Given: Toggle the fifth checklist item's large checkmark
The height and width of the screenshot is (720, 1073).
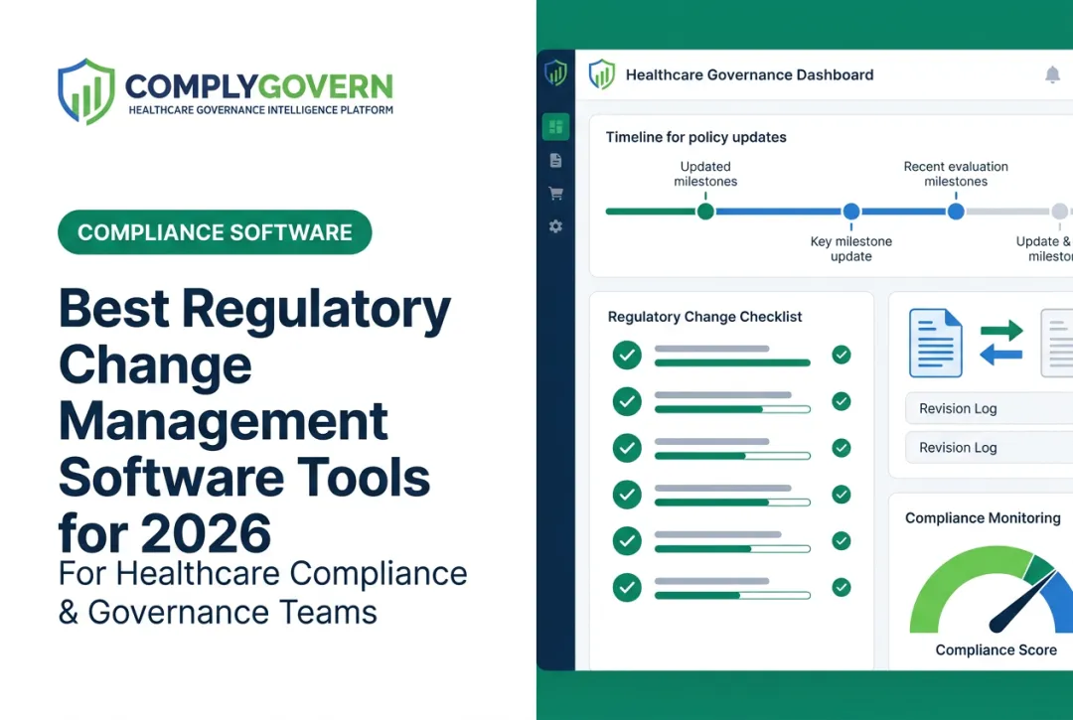Looking at the screenshot, I should coord(627,541).
